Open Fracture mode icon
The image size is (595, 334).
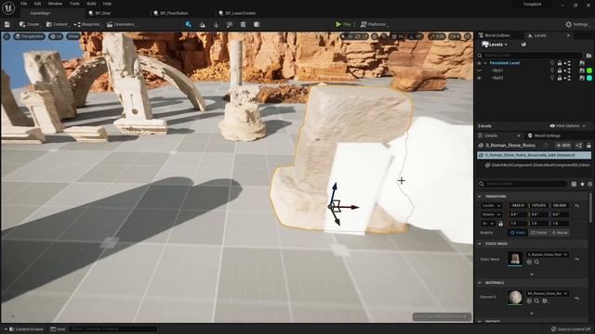244,25
